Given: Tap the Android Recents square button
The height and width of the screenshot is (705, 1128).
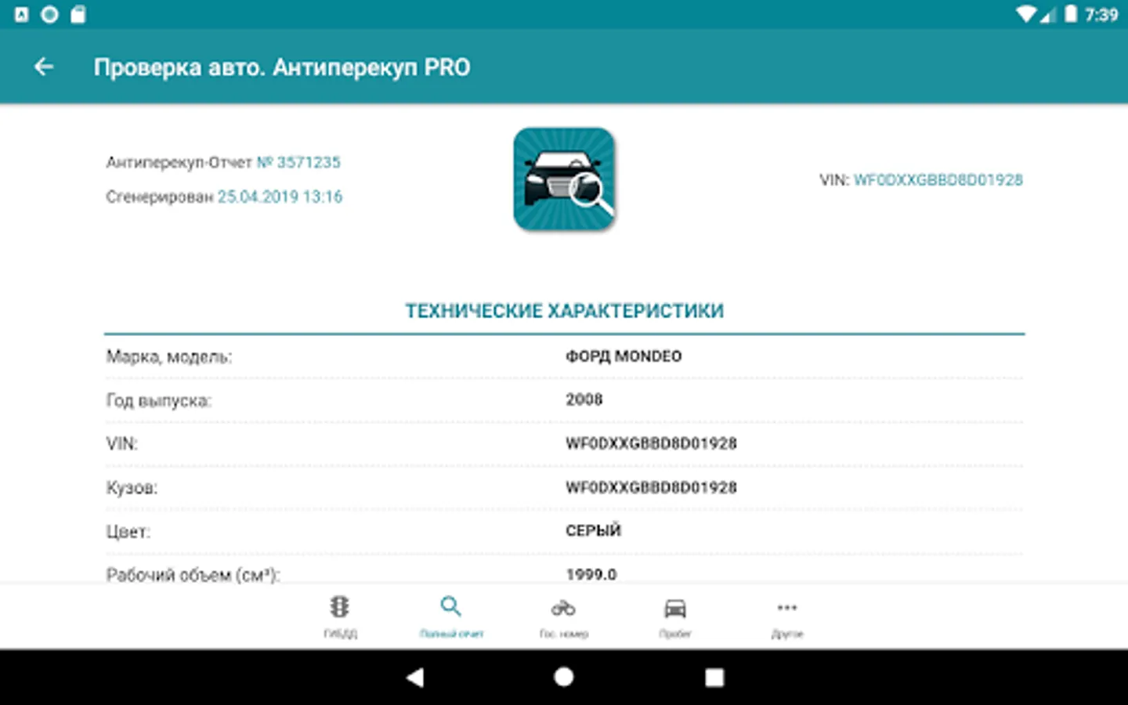Looking at the screenshot, I should click(x=714, y=678).
